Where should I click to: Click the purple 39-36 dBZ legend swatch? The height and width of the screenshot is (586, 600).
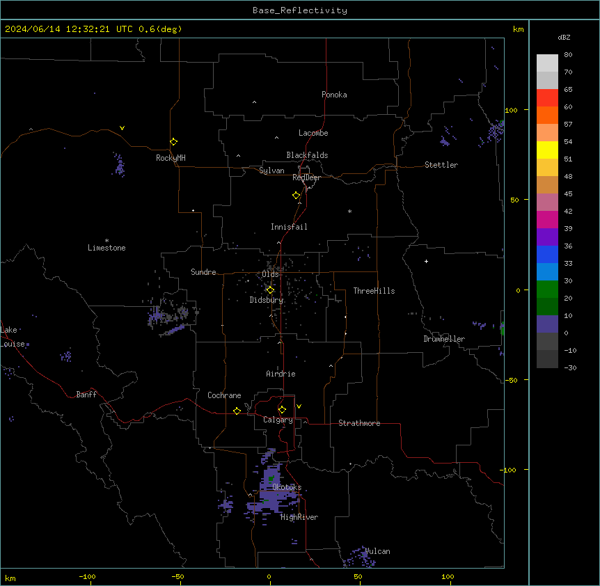pyautogui.click(x=547, y=237)
